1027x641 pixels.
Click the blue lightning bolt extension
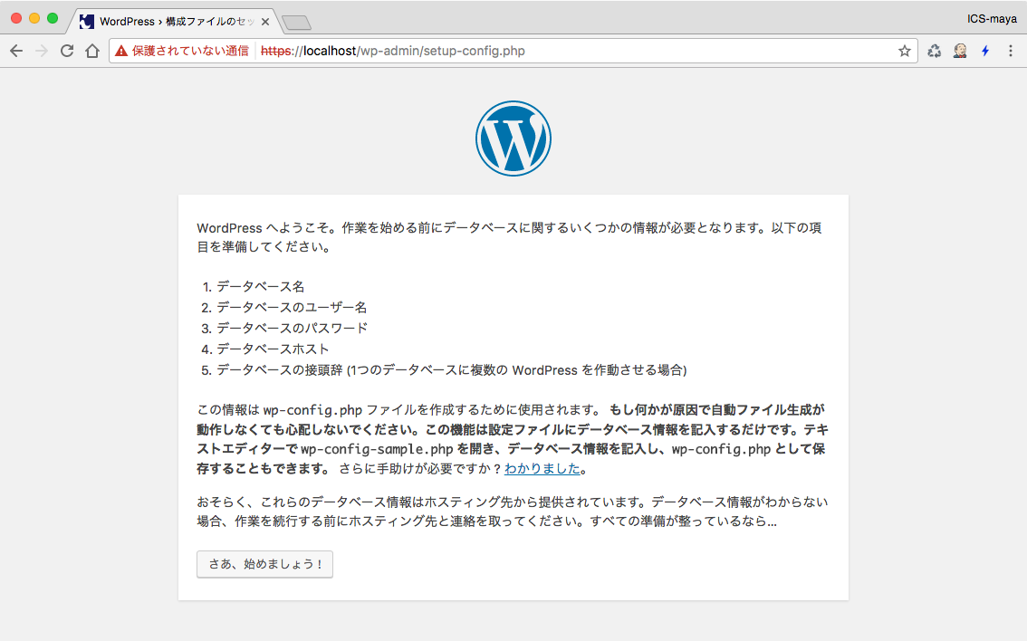(985, 51)
